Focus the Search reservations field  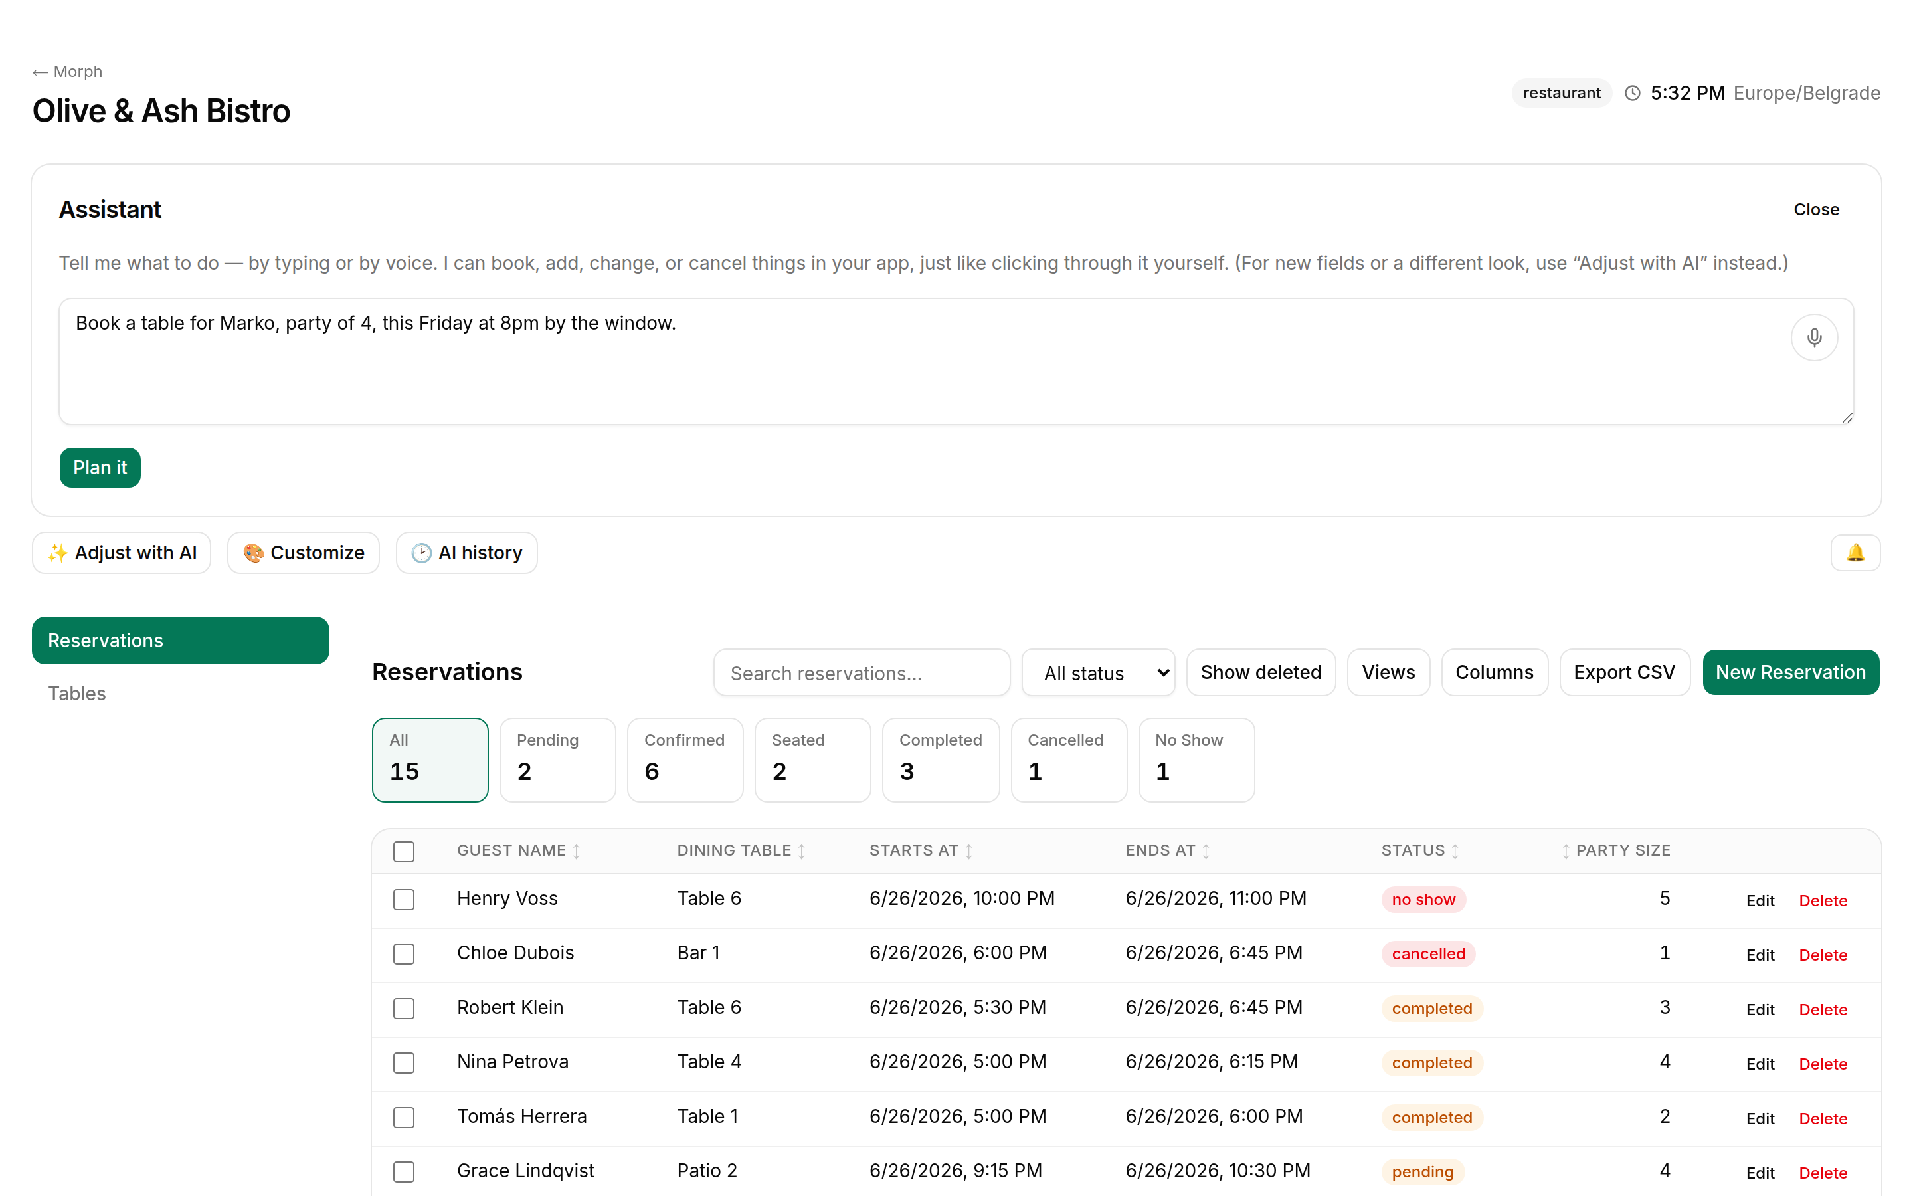point(862,673)
